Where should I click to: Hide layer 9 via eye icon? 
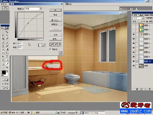(134, 57)
